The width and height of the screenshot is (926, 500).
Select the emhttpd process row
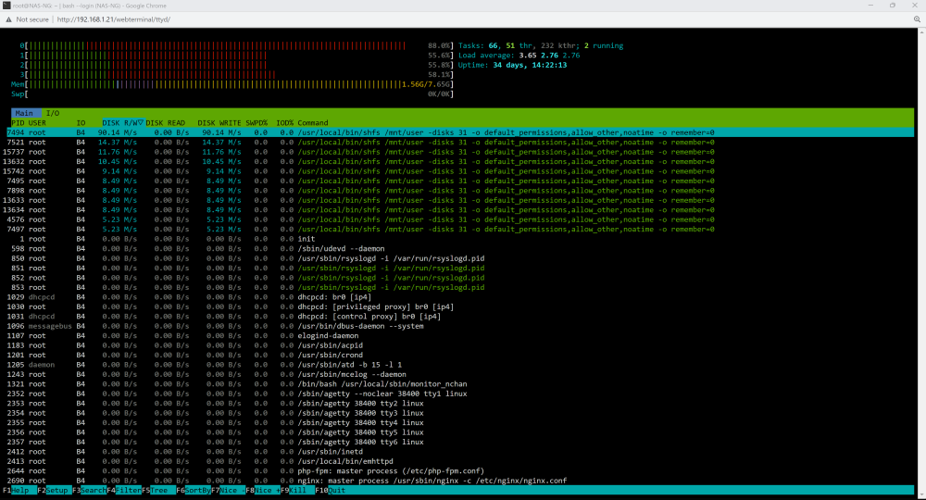(460, 462)
